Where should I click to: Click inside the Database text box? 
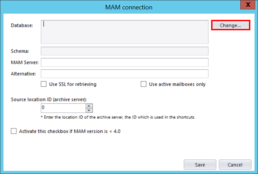coord(124,32)
